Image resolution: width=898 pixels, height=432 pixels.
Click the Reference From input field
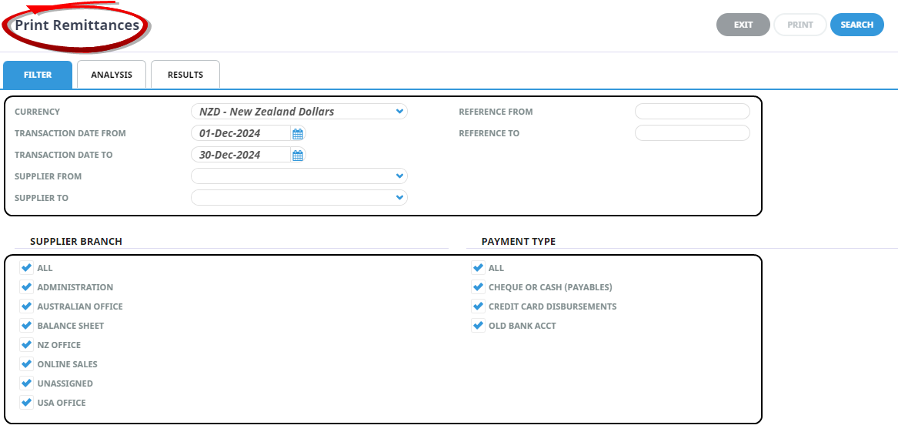[x=692, y=112]
